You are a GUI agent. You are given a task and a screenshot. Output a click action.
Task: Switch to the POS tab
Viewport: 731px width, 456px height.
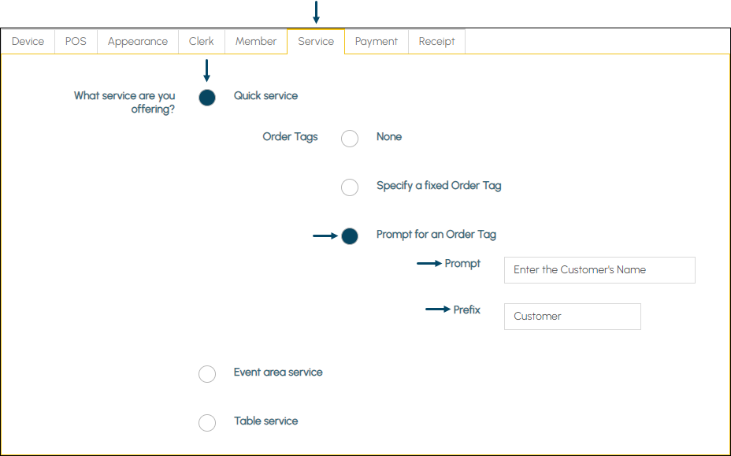tap(76, 42)
